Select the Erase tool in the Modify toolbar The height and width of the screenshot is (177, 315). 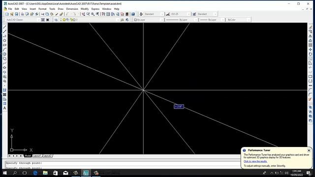(x=311, y=27)
